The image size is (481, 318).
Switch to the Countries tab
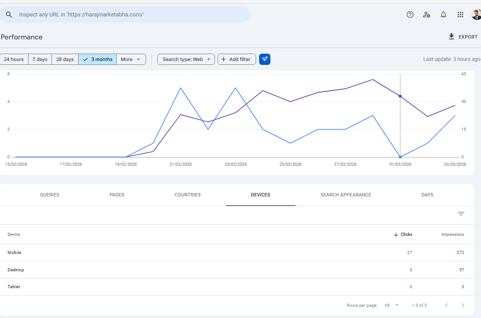(x=188, y=195)
